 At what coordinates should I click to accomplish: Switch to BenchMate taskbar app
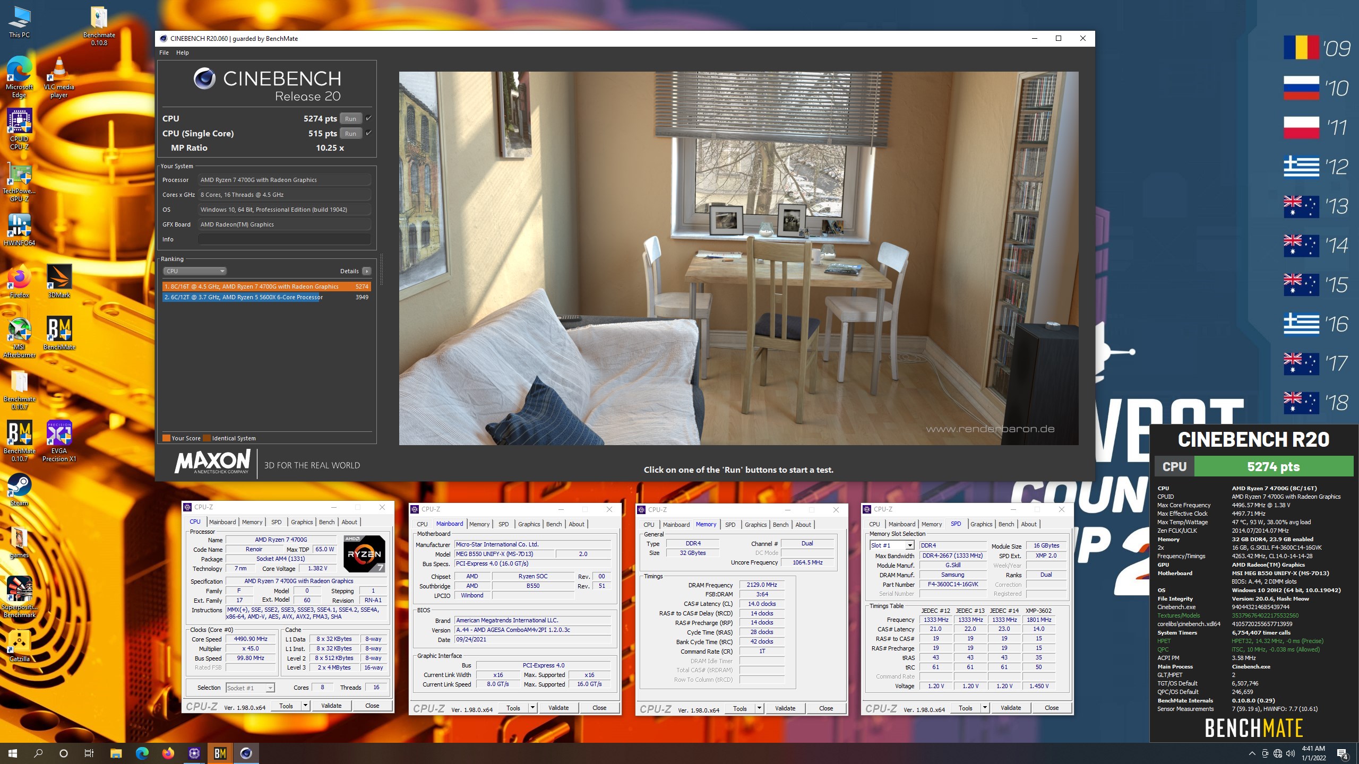[x=220, y=753]
